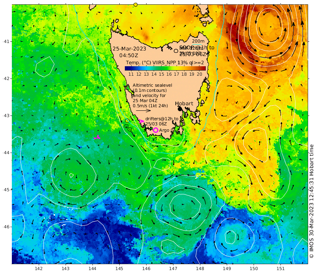Click the '25-Mar-2023' date text
The height and width of the screenshot is (276, 316).
click(x=129, y=48)
